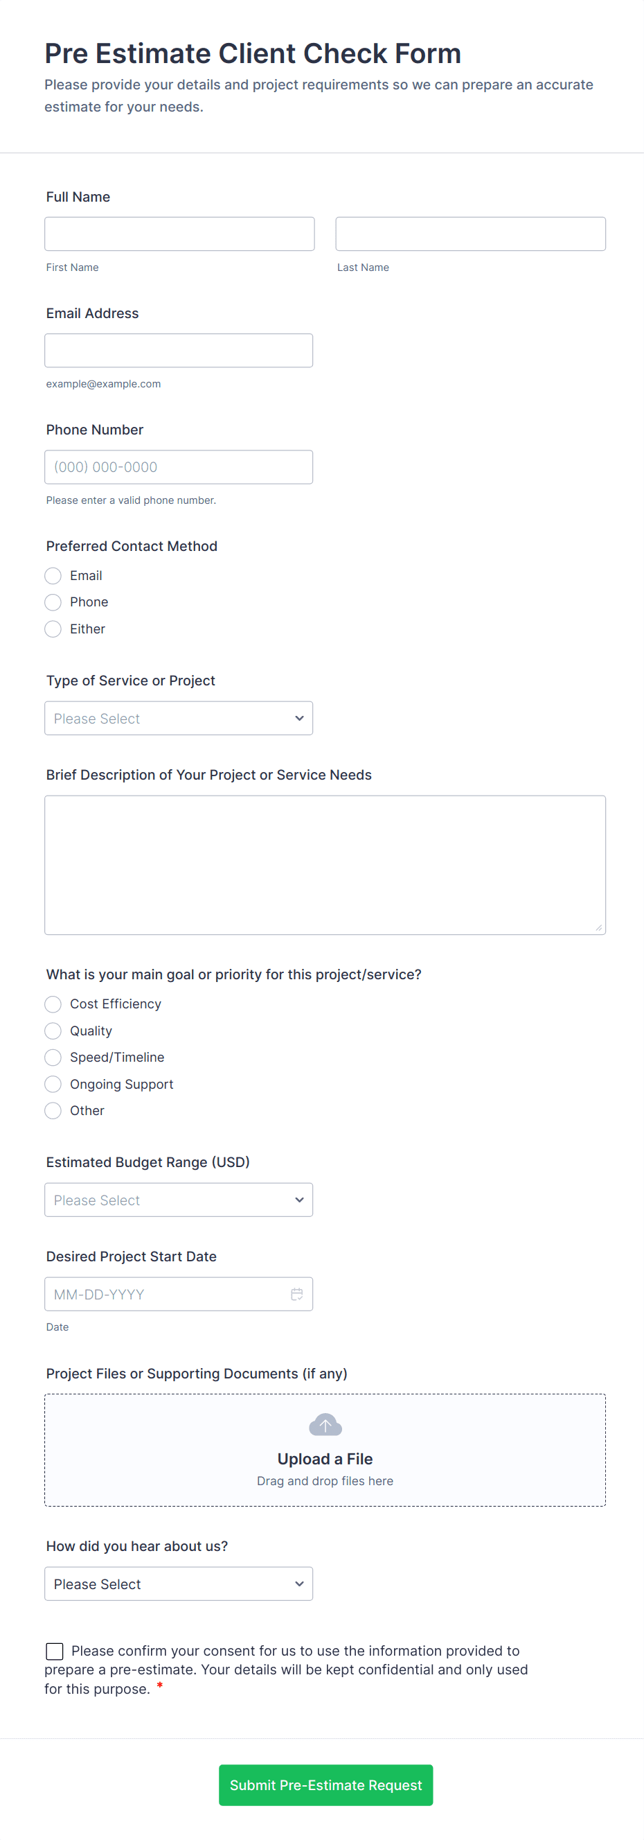Open Type of Service or Project dropdown
Image resolution: width=644 pixels, height=1840 pixels.
point(179,718)
